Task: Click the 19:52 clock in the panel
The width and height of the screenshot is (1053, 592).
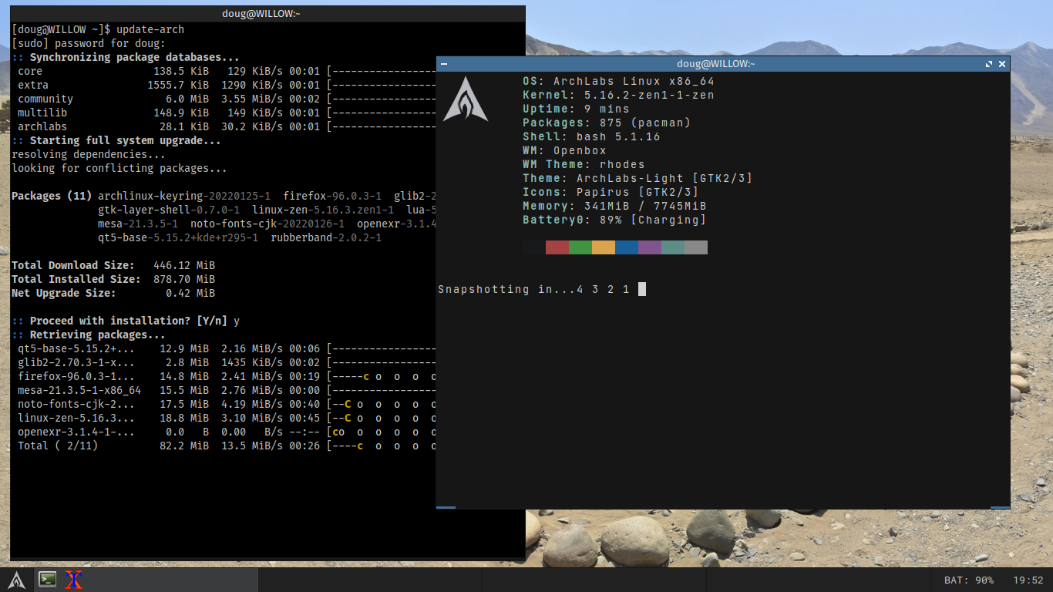Action: (x=1028, y=580)
